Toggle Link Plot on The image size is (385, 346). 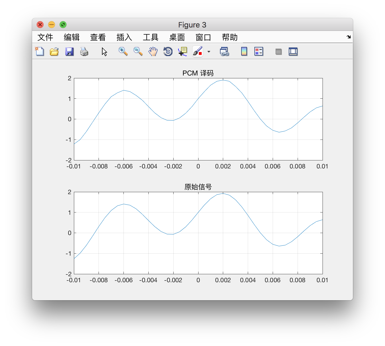225,51
